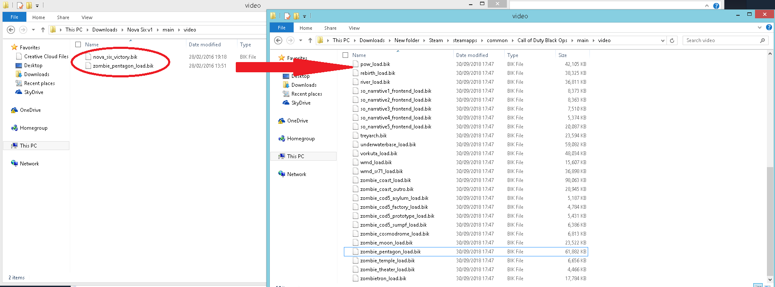Click scroll-down arrow of right window scrollbar

(770, 280)
